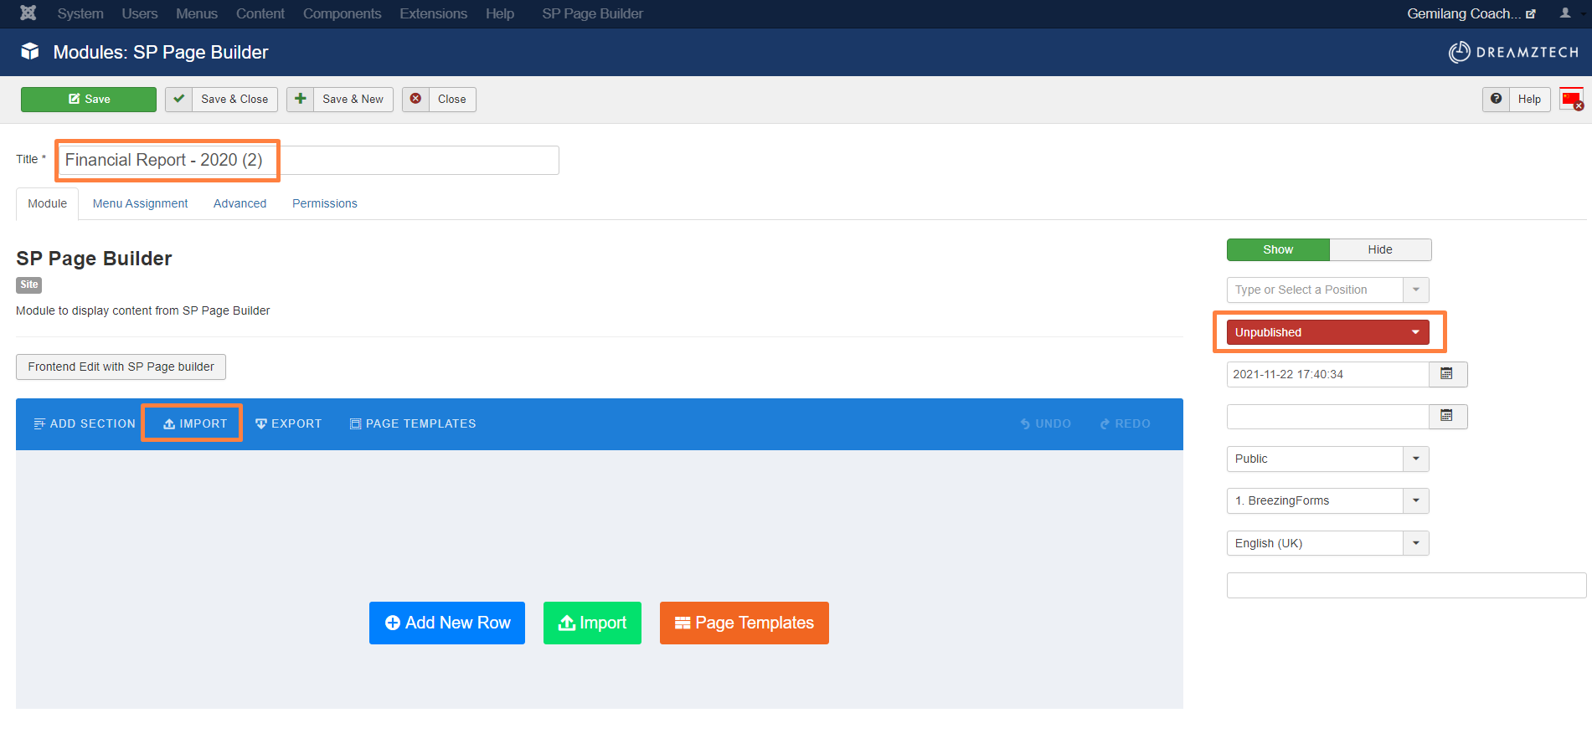Image resolution: width=1592 pixels, height=754 pixels.
Task: Open the English (UK) language dropdown
Action: tap(1327, 543)
